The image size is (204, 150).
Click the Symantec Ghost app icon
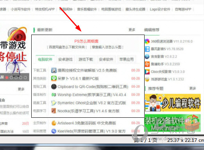click(x=54, y=103)
